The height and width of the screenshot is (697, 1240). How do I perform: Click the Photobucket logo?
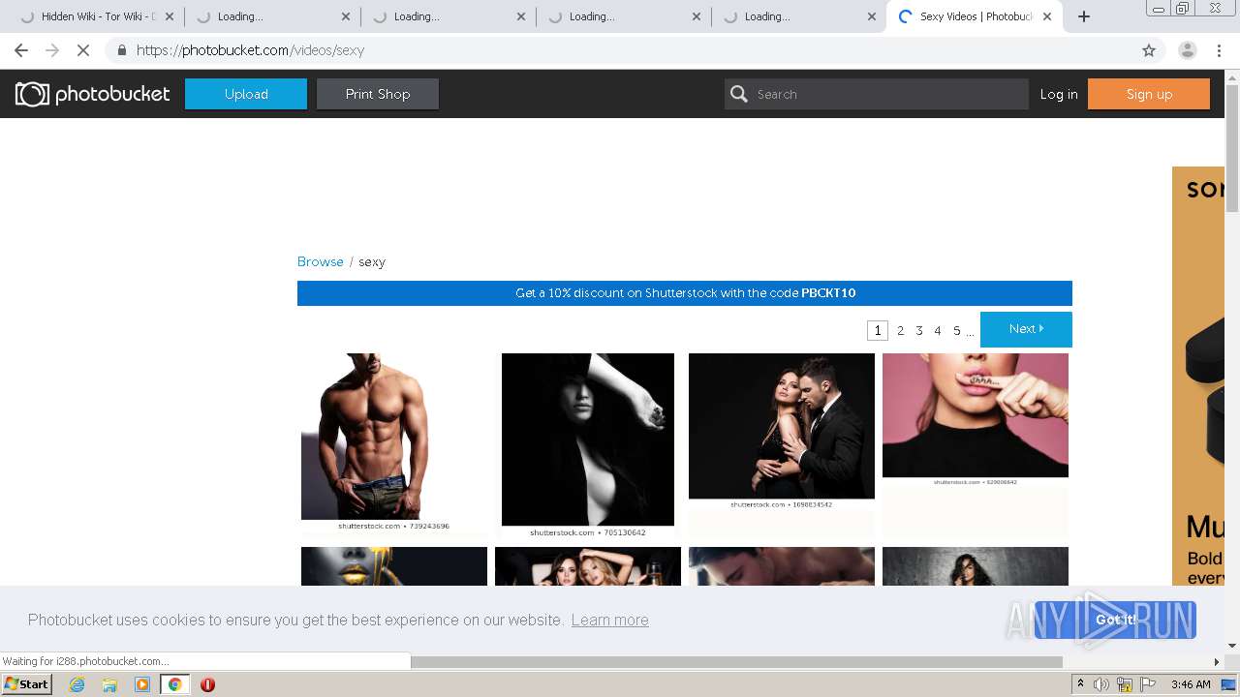point(92,94)
